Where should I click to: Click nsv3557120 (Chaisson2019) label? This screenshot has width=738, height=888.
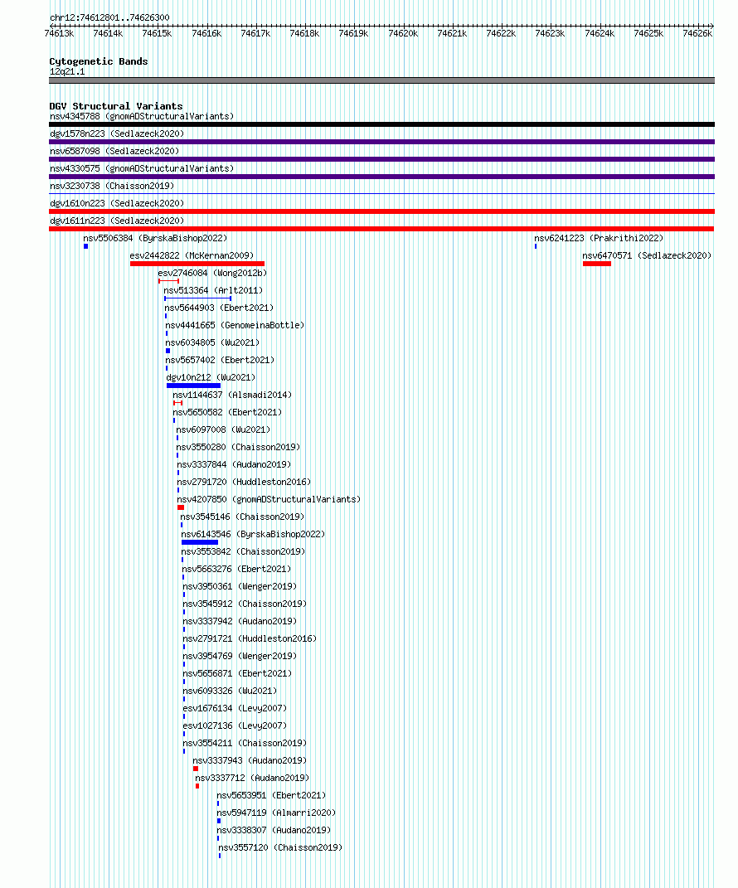point(280,848)
